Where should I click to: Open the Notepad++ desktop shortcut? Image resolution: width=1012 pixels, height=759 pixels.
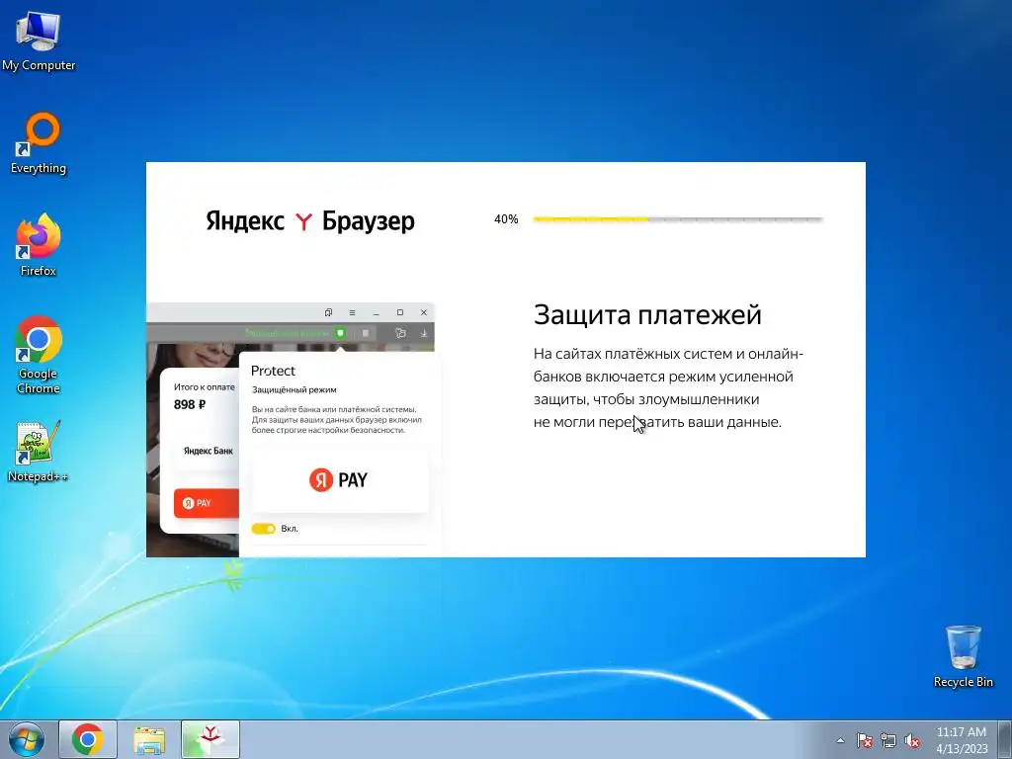point(39,452)
